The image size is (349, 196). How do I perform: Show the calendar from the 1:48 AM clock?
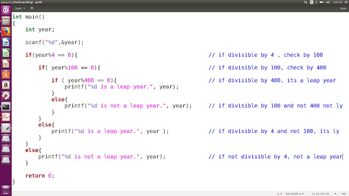tap(338, 2)
